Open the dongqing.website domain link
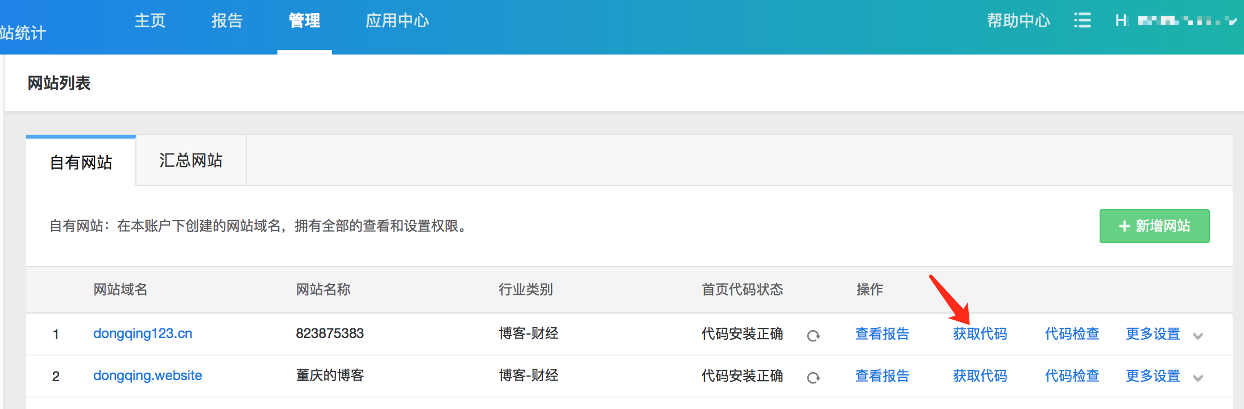 [x=147, y=375]
